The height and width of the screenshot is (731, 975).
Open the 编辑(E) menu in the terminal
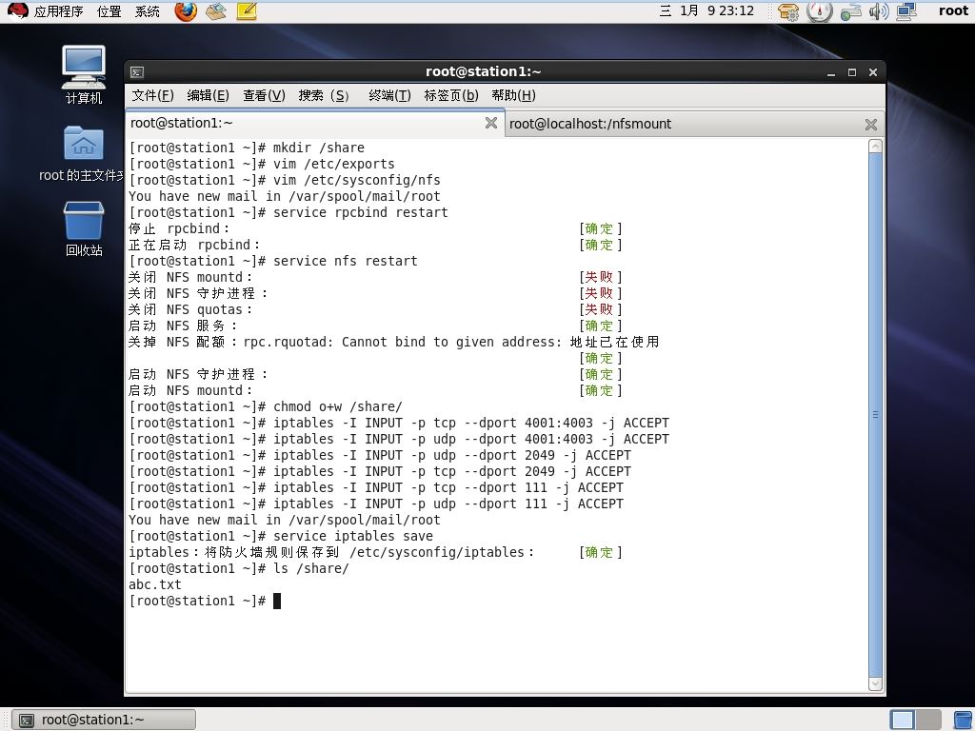click(x=208, y=95)
